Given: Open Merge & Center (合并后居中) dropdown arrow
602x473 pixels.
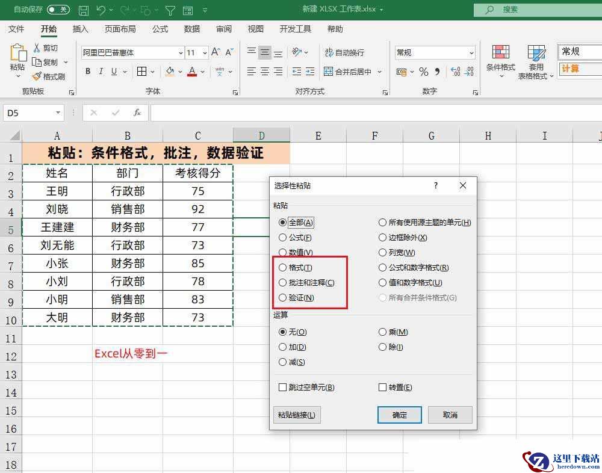Looking at the screenshot, I should tap(379, 72).
